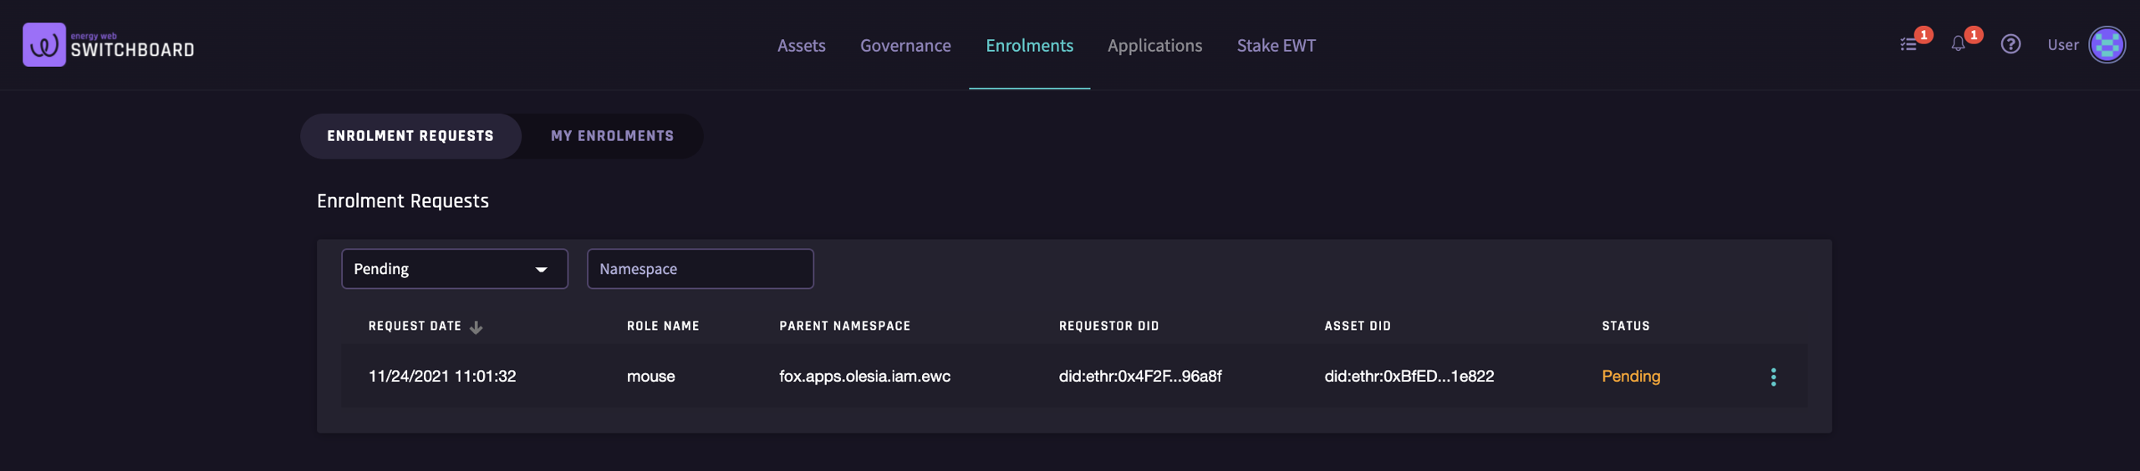Switch to the Applications tab
The width and height of the screenshot is (2140, 471).
click(1154, 46)
